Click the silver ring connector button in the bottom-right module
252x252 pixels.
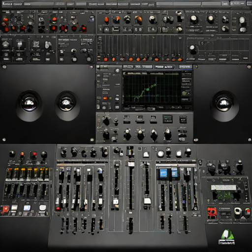[237, 211]
